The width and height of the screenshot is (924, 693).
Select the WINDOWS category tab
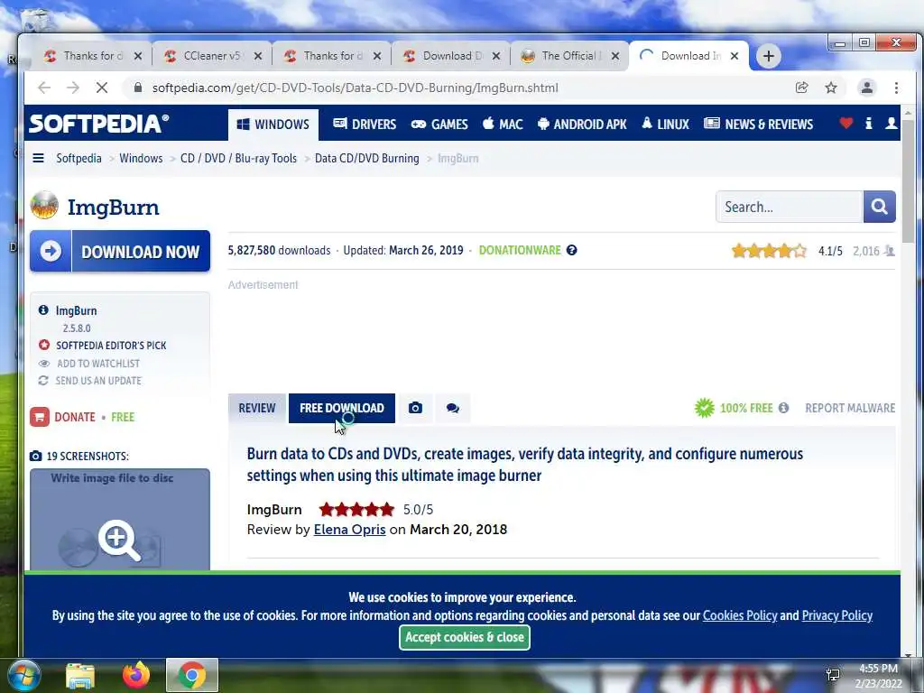click(273, 125)
